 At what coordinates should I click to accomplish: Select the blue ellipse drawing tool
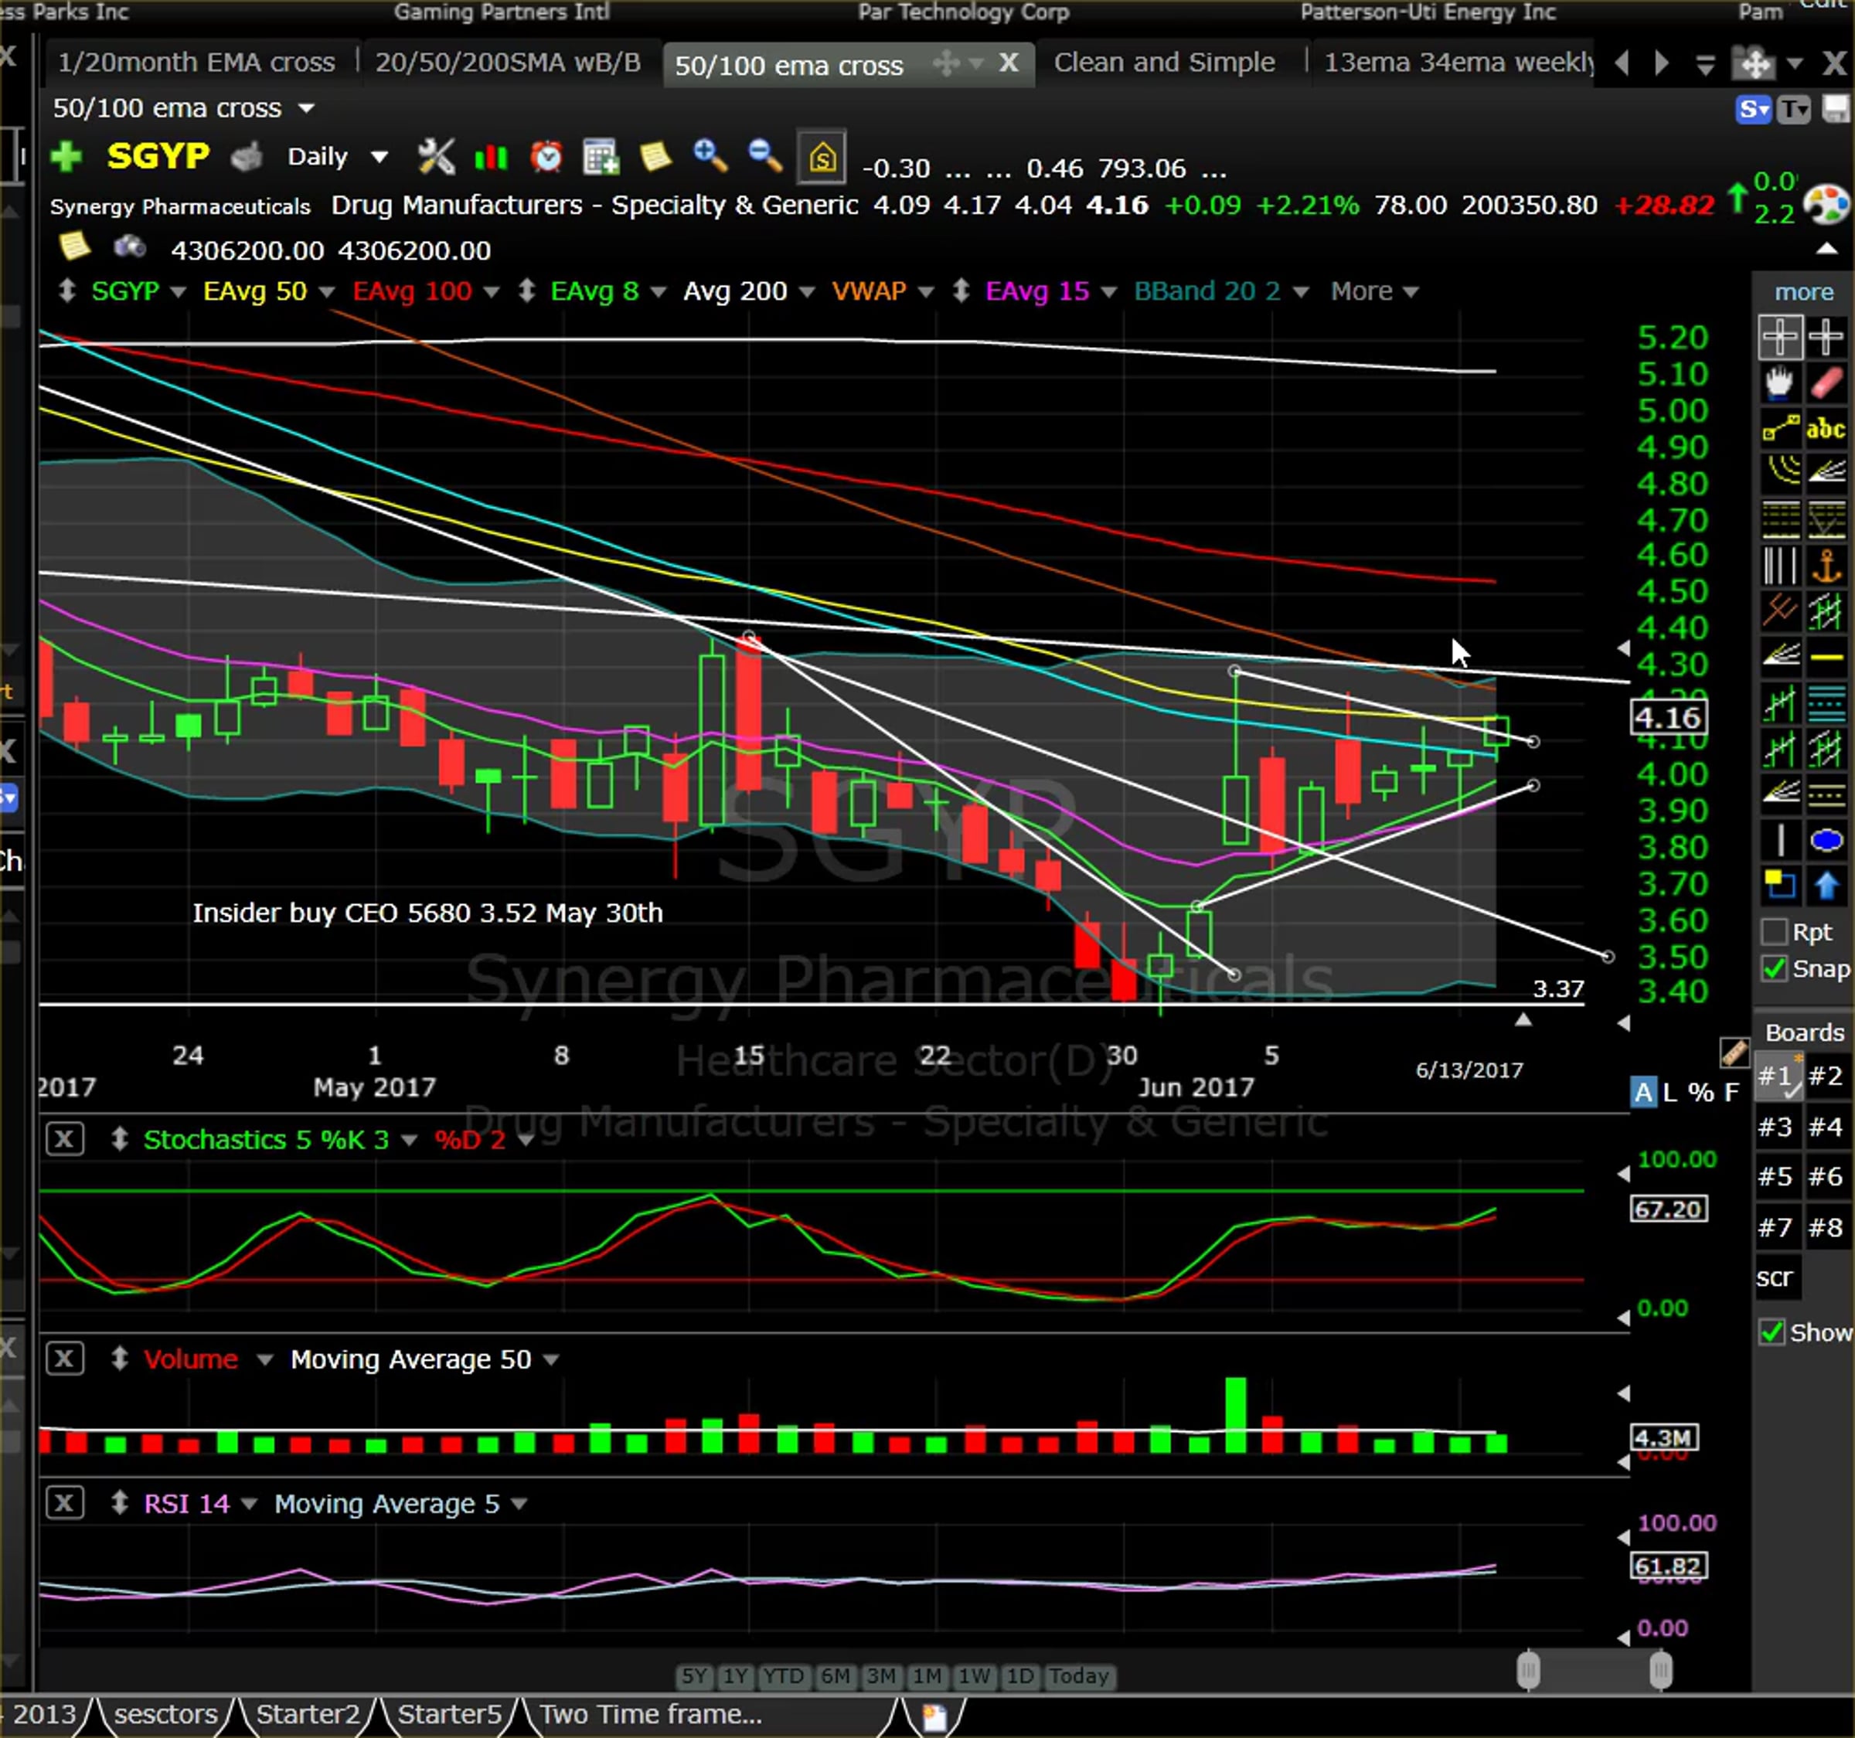tap(1826, 841)
